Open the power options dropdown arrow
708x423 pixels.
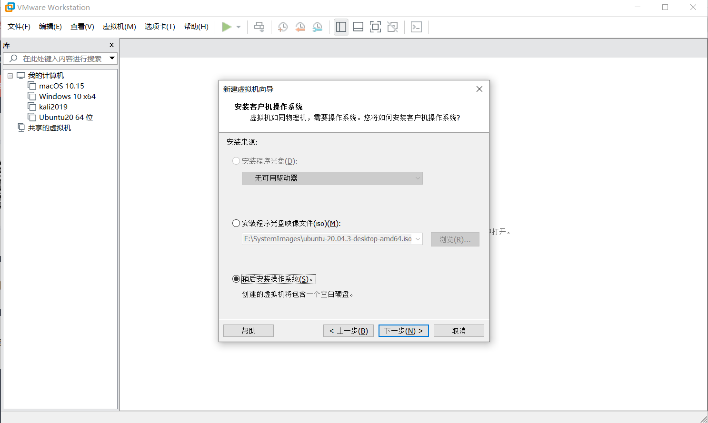coord(239,27)
